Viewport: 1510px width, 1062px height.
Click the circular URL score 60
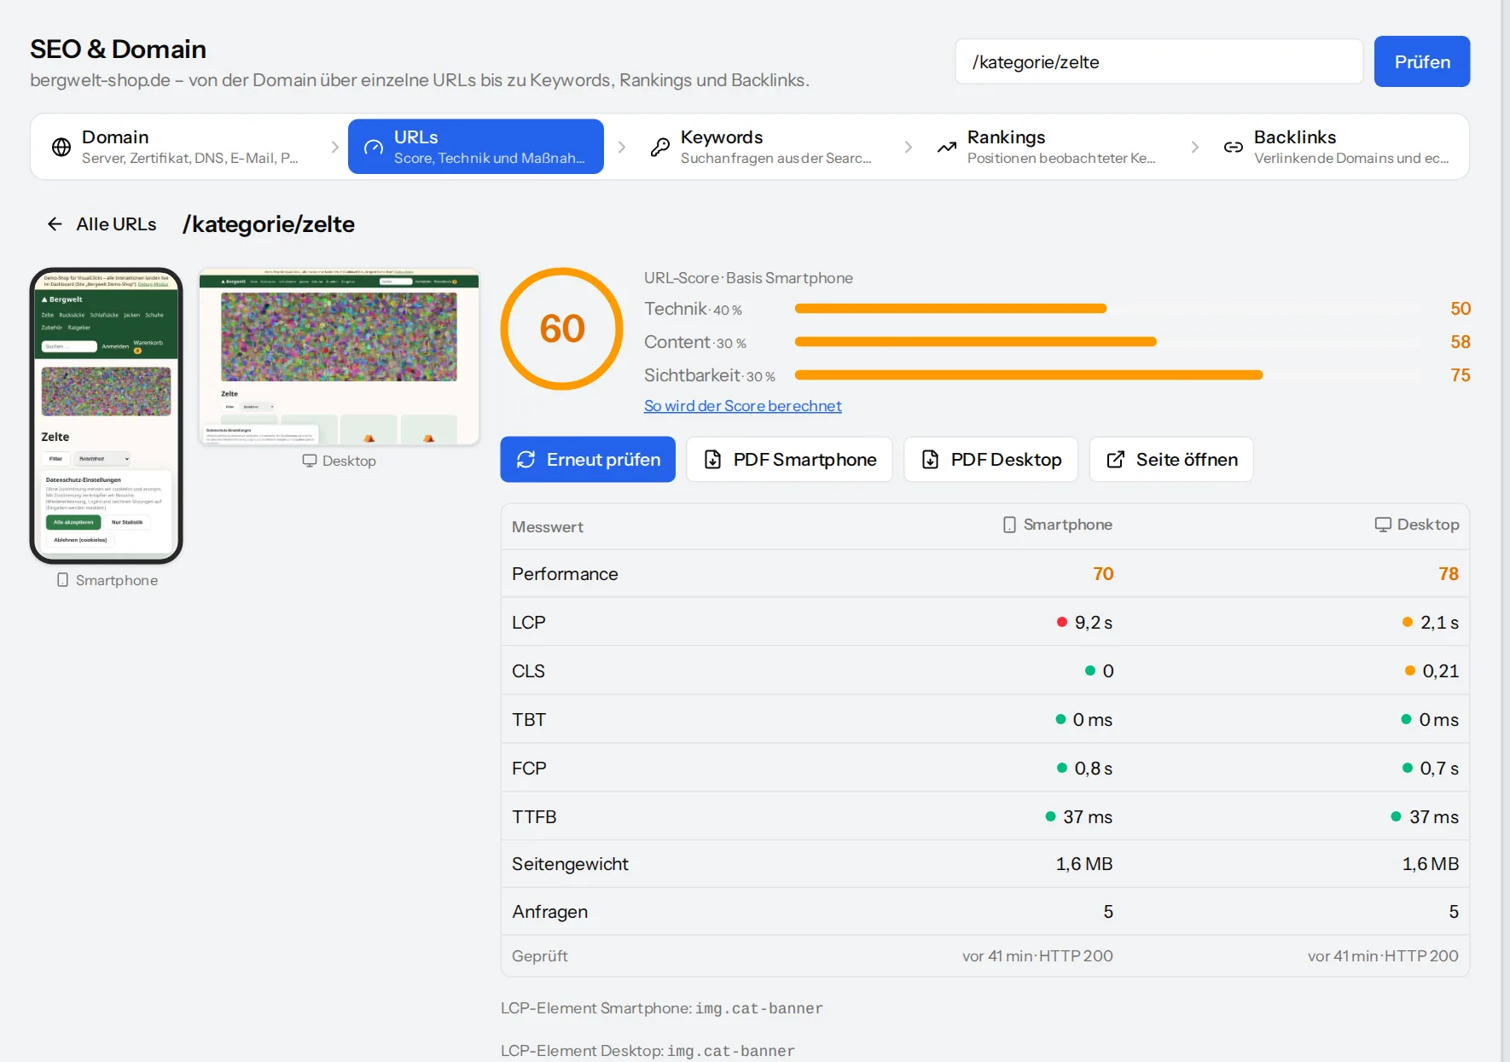(562, 329)
